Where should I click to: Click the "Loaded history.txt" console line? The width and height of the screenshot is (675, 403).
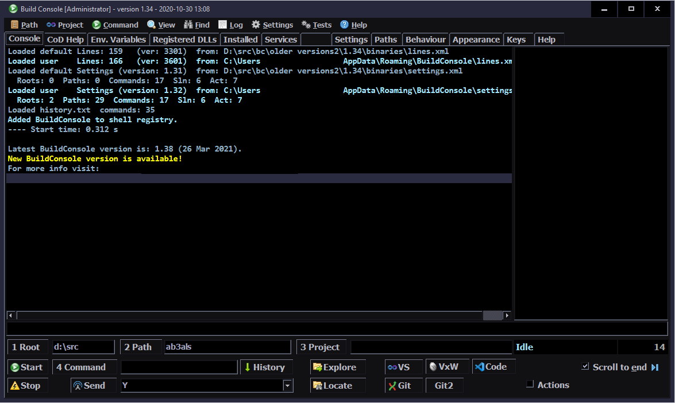(x=82, y=110)
